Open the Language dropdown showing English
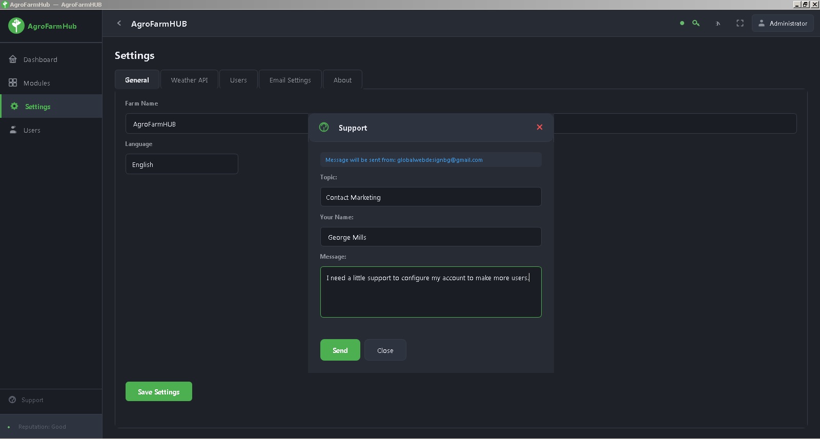 tap(182, 164)
